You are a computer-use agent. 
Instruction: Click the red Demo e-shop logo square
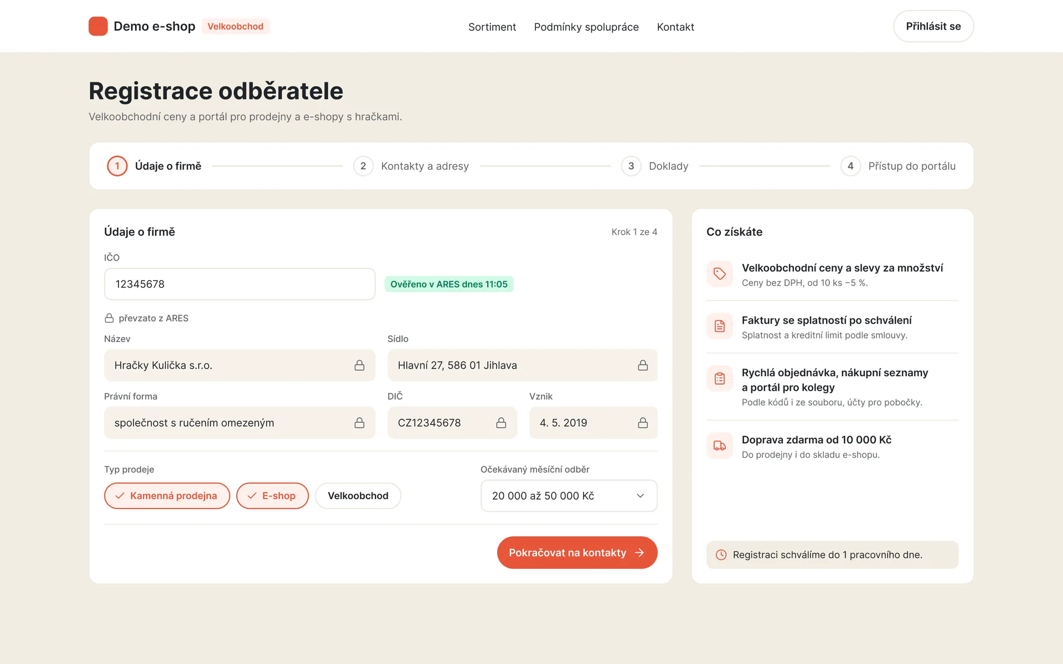pyautogui.click(x=98, y=27)
